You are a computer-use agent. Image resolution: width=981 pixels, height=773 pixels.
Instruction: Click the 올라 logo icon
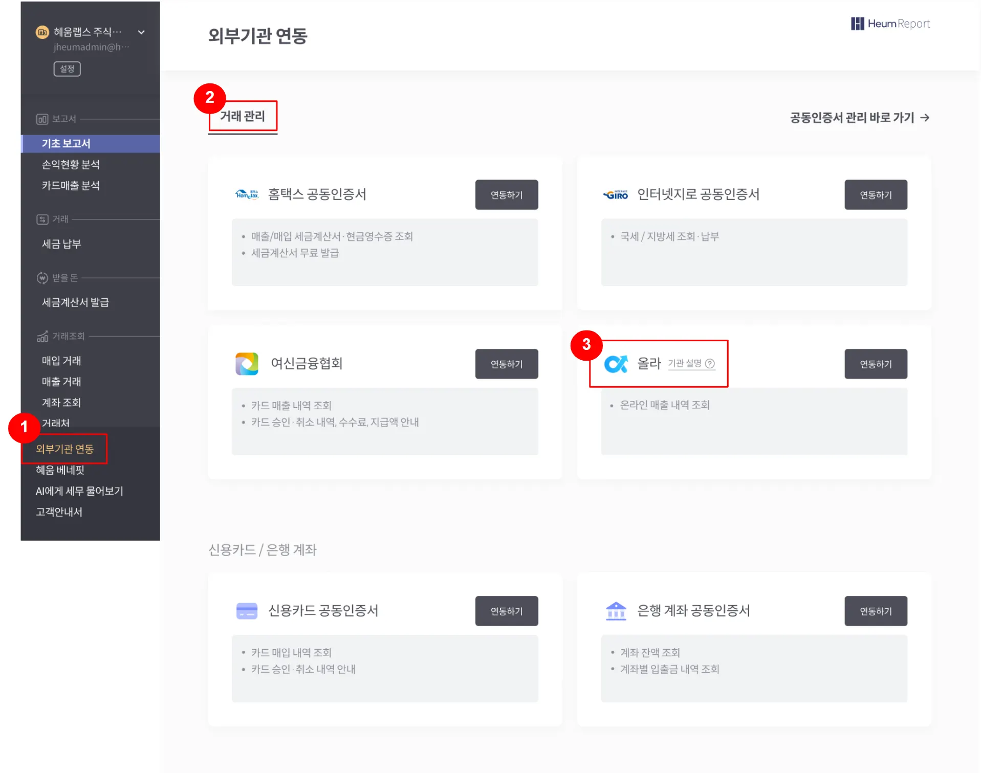click(616, 364)
